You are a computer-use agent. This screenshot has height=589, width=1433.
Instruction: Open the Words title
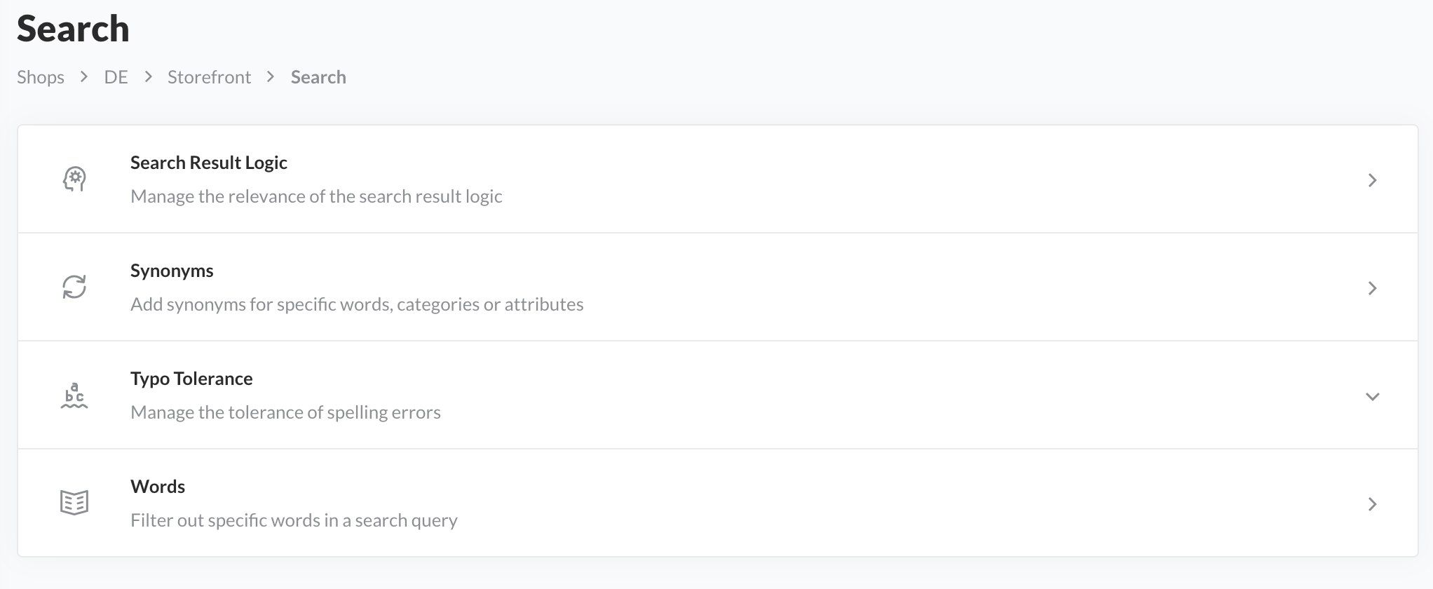(x=158, y=487)
